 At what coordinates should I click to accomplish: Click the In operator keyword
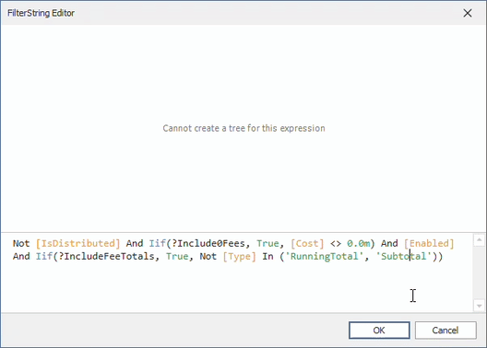click(267, 256)
